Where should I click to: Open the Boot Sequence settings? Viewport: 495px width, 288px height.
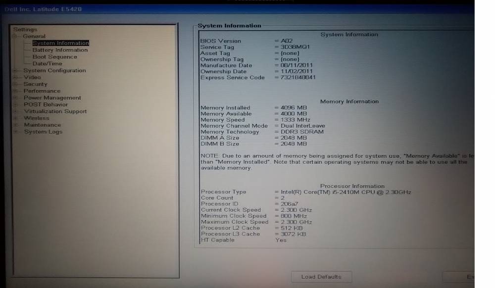tap(54, 57)
